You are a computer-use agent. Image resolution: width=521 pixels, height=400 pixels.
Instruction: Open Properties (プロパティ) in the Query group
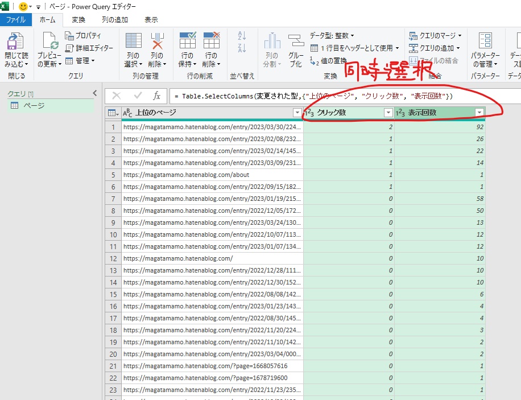click(82, 36)
